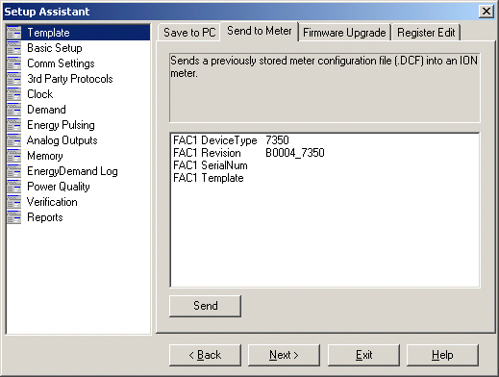Switch to the Save to PC tab

[x=189, y=33]
